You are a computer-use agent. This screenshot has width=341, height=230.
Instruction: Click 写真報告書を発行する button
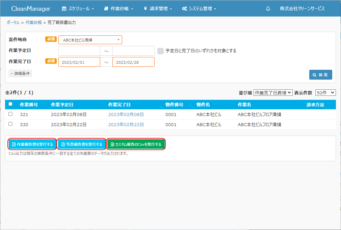(x=82, y=144)
